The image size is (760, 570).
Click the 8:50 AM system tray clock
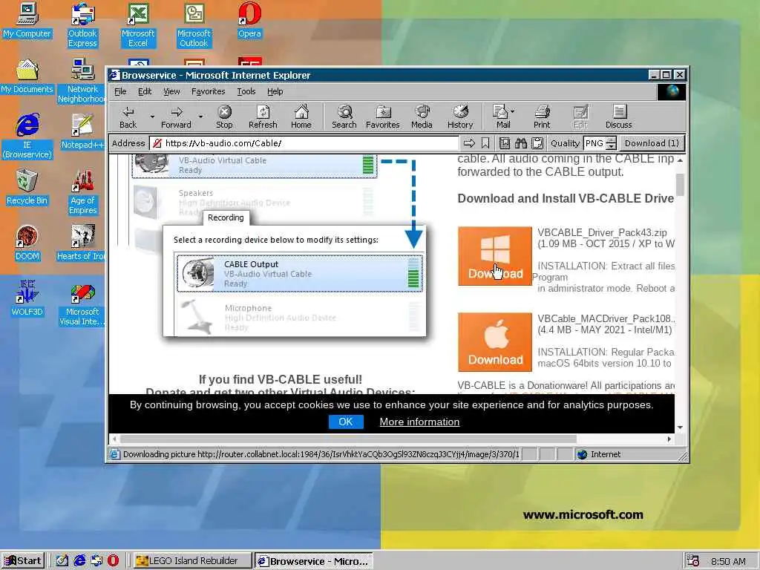(728, 561)
